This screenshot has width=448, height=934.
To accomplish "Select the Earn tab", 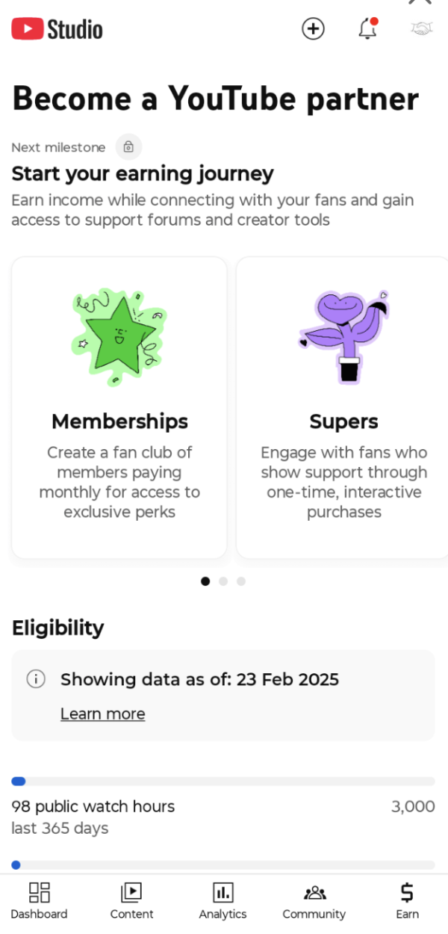I will (407, 900).
